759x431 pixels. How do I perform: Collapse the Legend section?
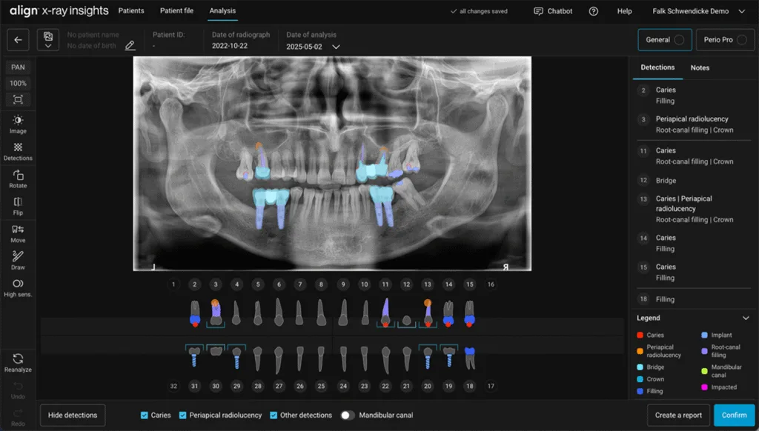[x=746, y=318]
